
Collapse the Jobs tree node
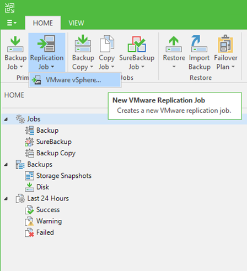click(6, 120)
